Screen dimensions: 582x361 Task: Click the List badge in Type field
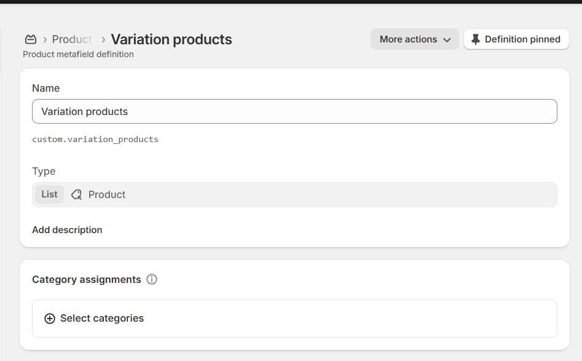(49, 194)
